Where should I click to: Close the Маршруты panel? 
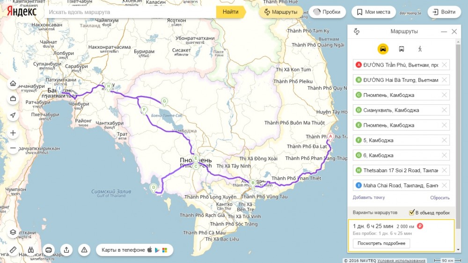click(x=454, y=31)
